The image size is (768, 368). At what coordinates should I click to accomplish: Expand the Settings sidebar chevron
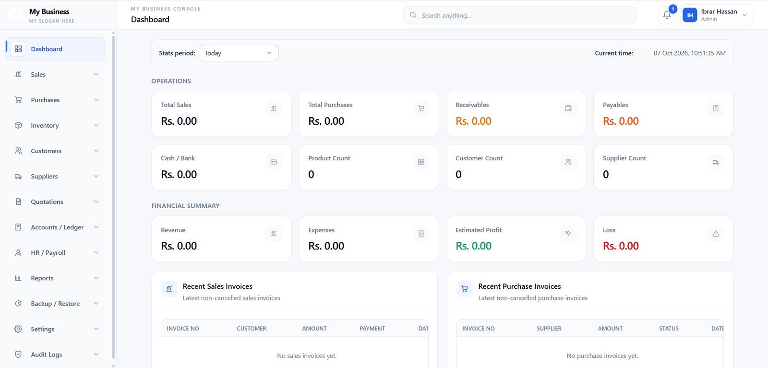[x=96, y=329]
